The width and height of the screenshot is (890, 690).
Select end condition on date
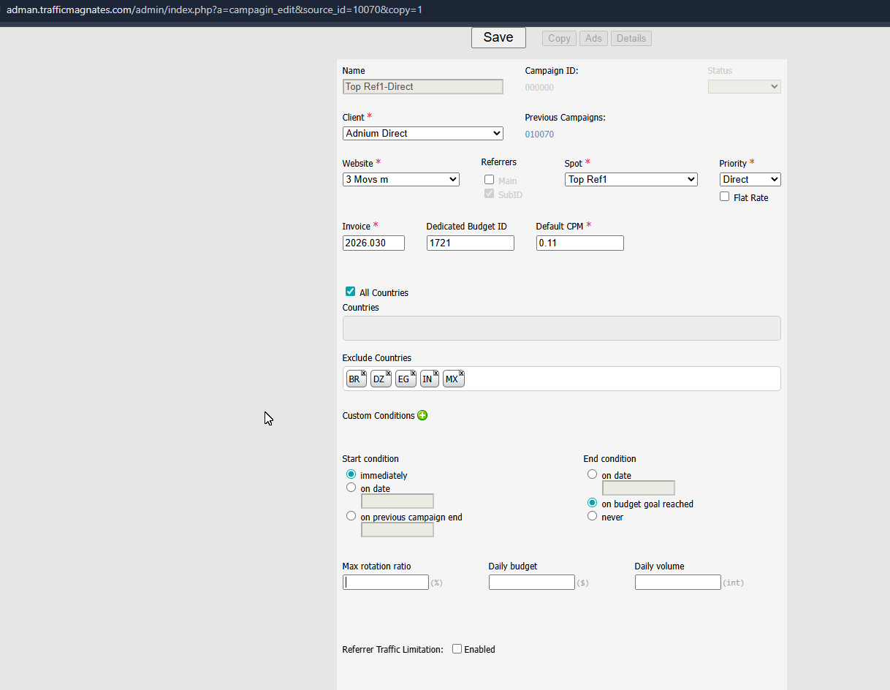tap(593, 474)
